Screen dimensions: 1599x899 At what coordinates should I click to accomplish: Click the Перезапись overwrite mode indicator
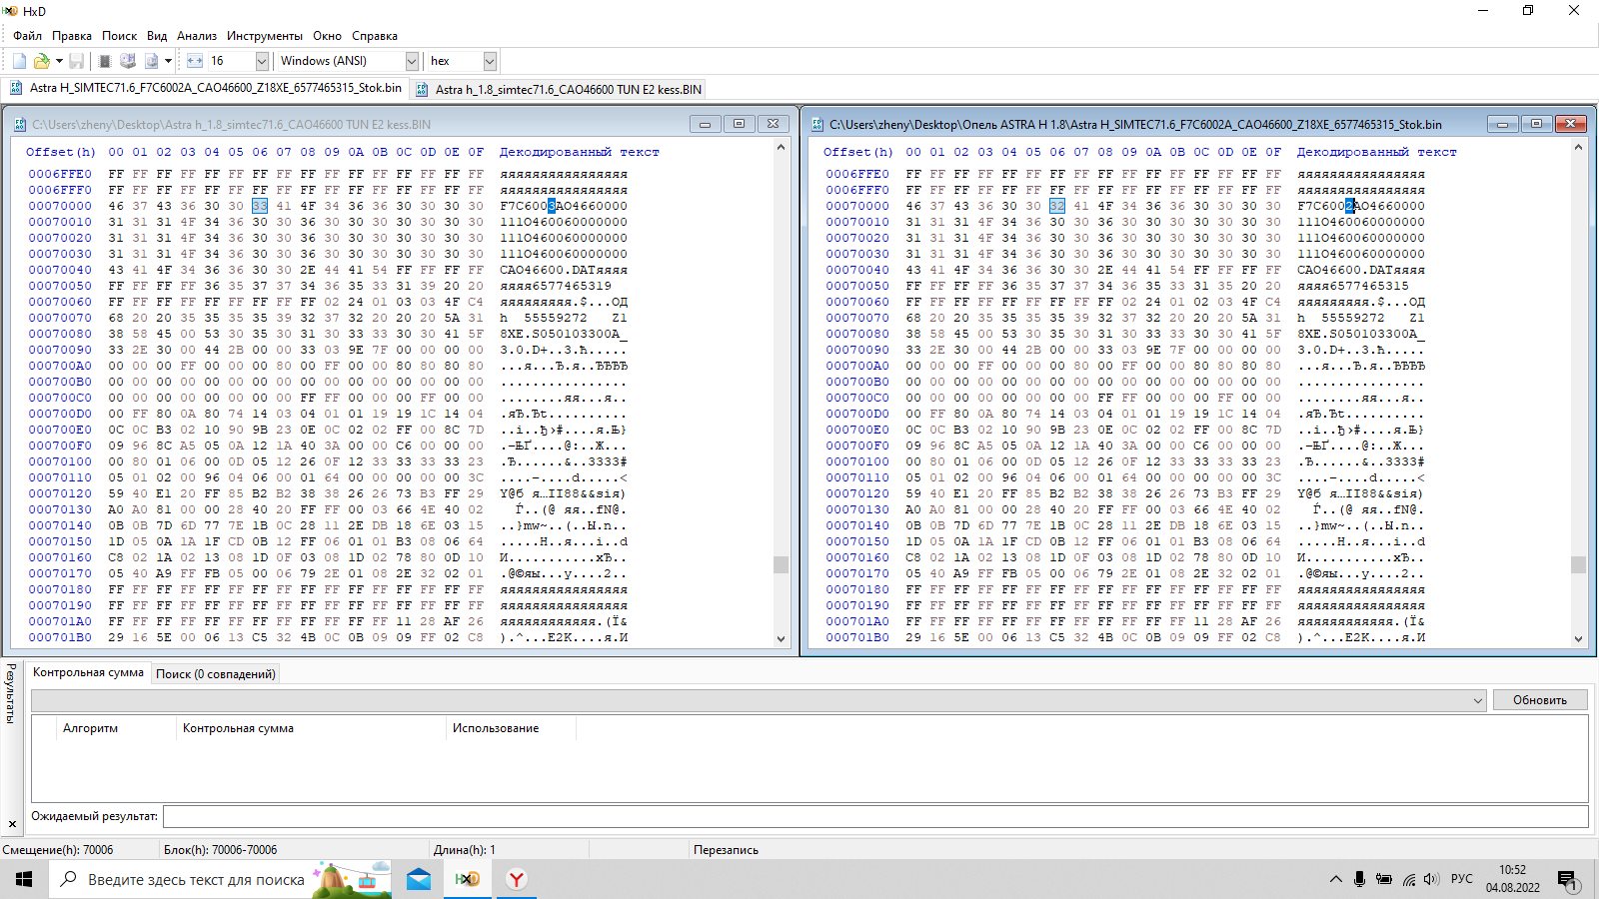click(726, 850)
